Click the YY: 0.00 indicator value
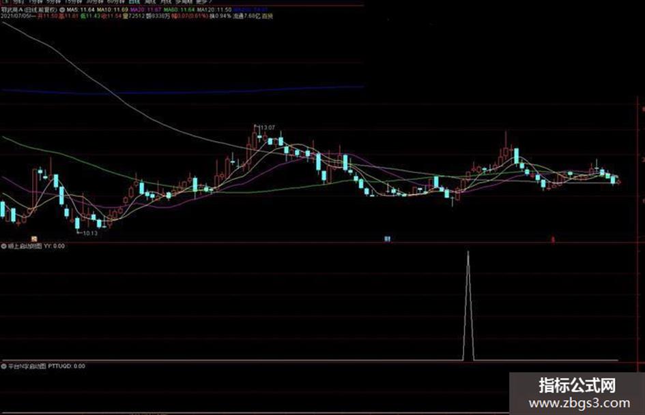This screenshot has width=645, height=415. tap(55, 246)
